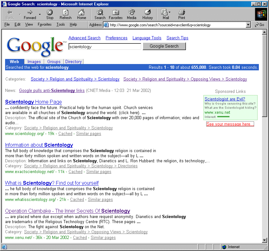Open the View menu
269x251 pixels.
(x=29, y=24)
